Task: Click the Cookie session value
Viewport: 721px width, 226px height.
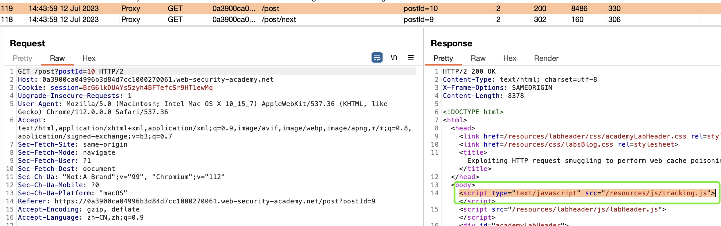Action: pyautogui.click(x=147, y=88)
